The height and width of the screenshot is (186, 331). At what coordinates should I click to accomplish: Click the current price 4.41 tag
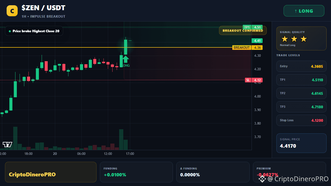click(x=257, y=41)
